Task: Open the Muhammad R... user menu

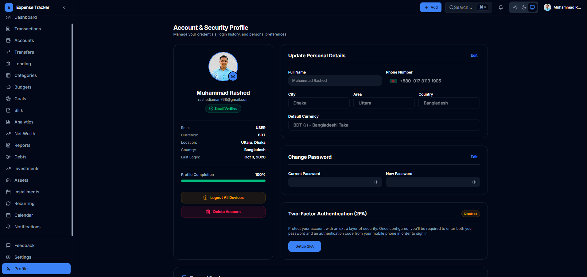Action: coord(562,7)
